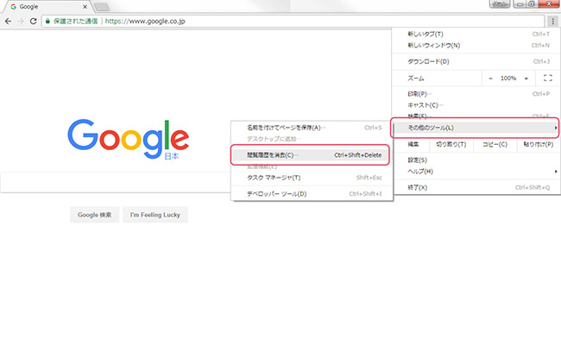Click the 保護された通信 label
Screen dimensions: 561x338
75,22
